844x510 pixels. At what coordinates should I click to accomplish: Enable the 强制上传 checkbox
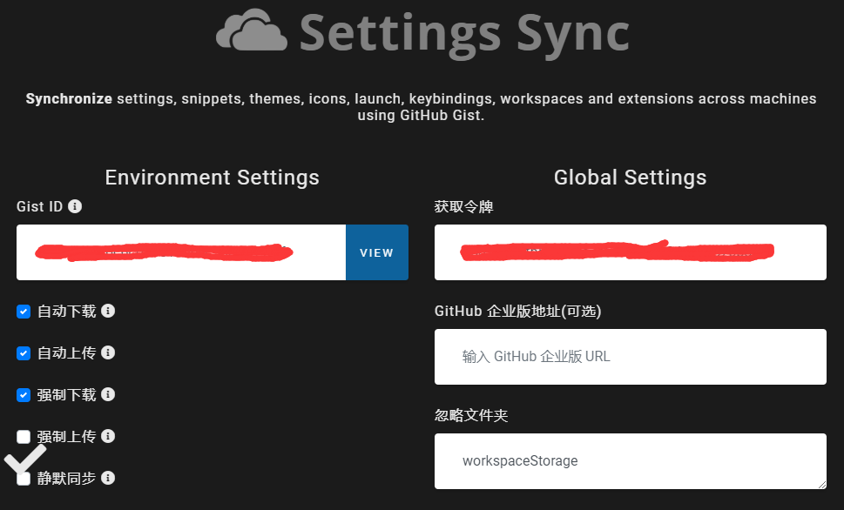coord(23,436)
